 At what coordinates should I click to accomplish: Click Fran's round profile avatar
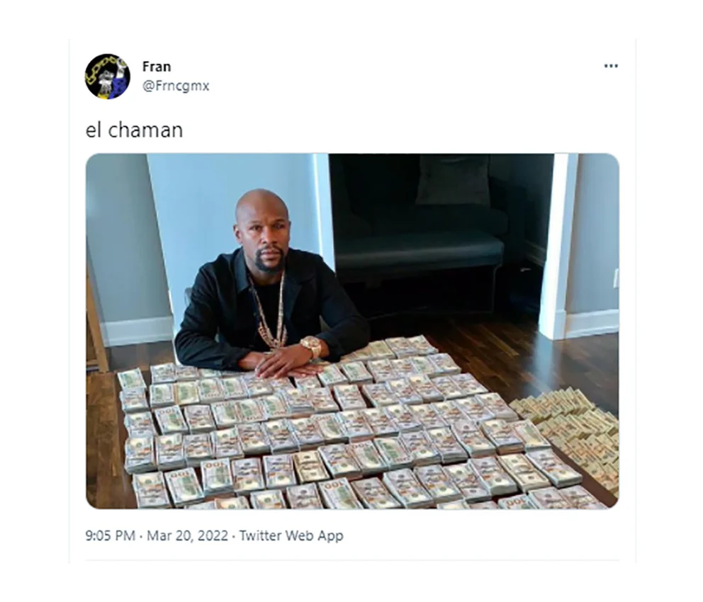[x=108, y=76]
